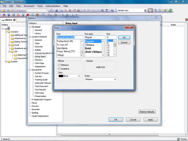Open the Administration menu
Viewport: 188px width, 141px height.
(53, 6)
